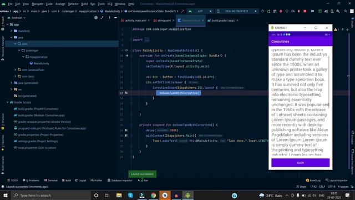Click scroll-from-source target icon in Project panel
This screenshot has height=200, width=355.
tap(96, 18)
